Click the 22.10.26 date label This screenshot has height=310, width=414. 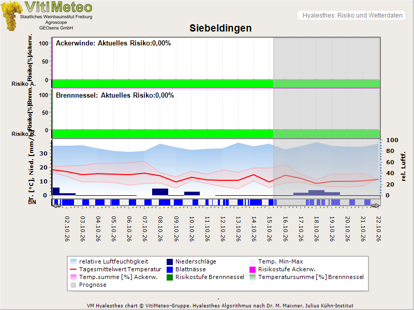click(379, 228)
